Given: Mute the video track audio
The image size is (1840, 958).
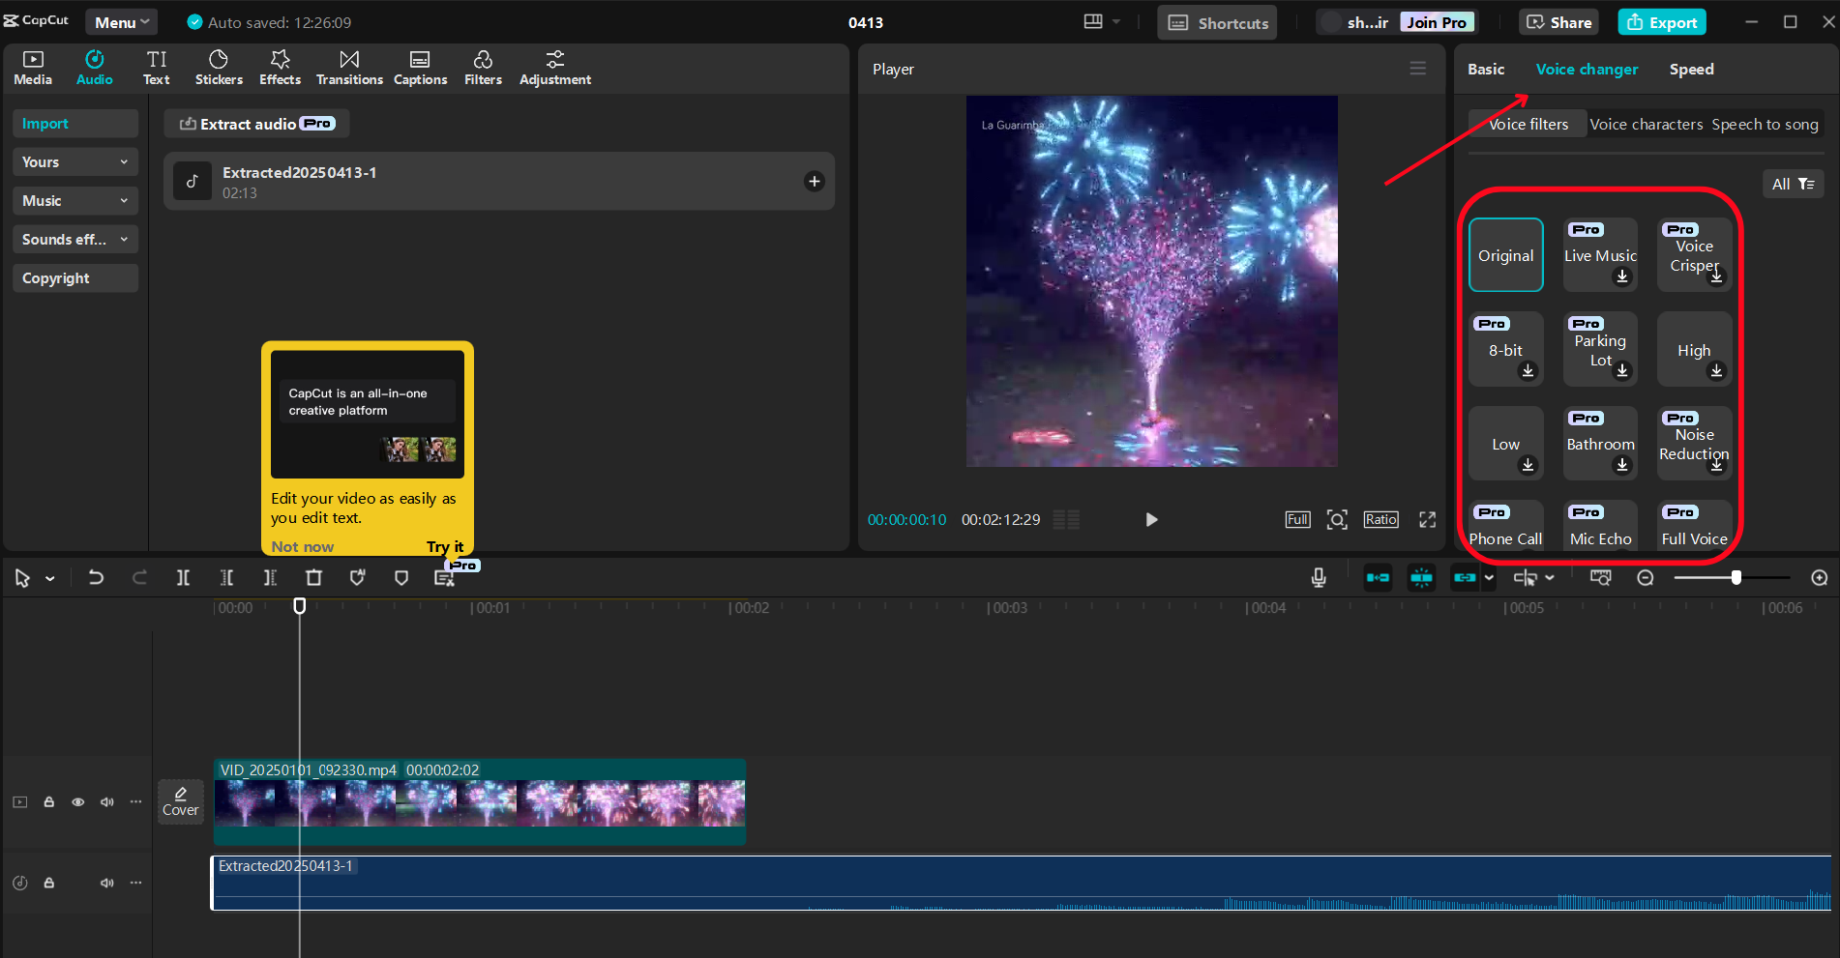Looking at the screenshot, I should pos(106,801).
